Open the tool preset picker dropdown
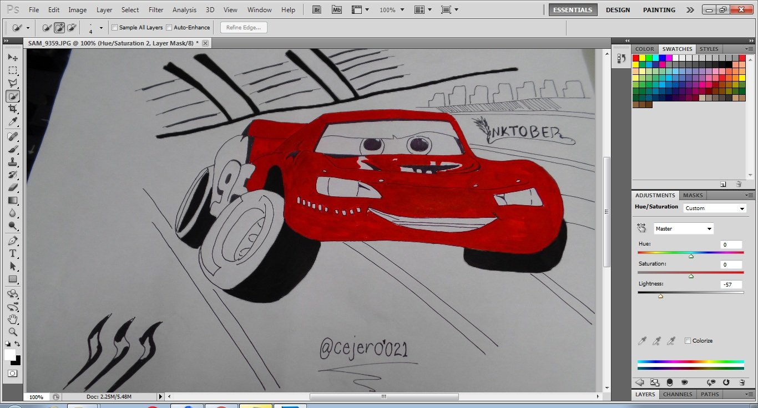 pos(28,28)
